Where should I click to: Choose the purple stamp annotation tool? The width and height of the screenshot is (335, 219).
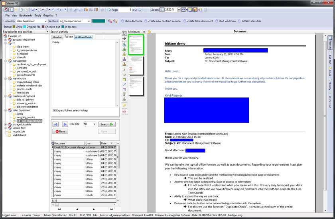click(x=124, y=59)
